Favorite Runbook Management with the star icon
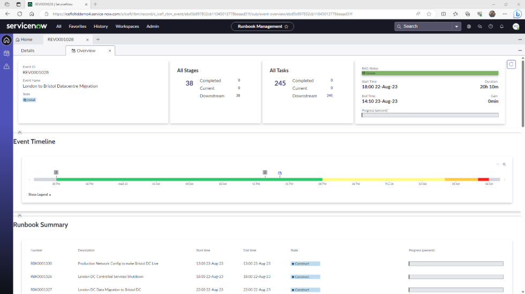 point(286,26)
